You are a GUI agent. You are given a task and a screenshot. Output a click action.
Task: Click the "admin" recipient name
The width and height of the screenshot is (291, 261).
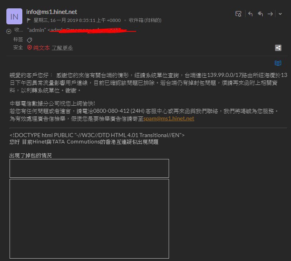click(x=37, y=30)
